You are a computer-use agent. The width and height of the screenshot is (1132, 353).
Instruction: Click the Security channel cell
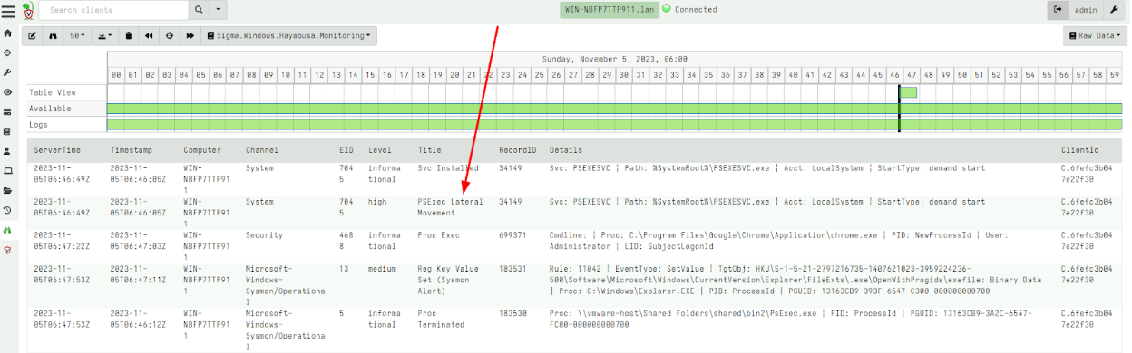265,235
